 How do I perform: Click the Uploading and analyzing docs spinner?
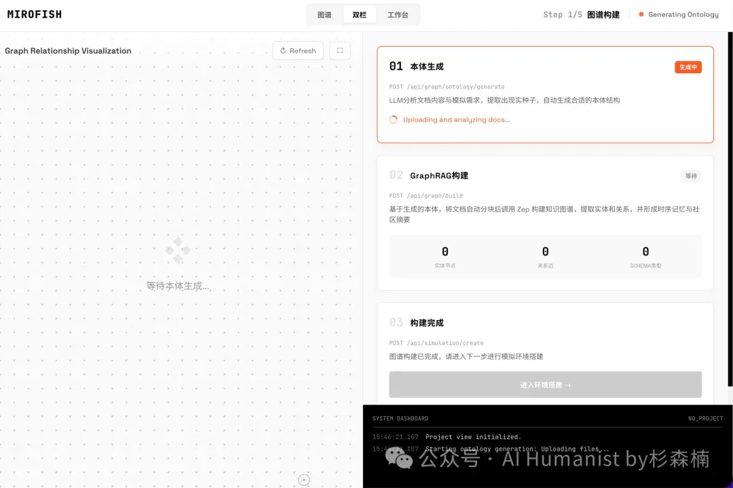[394, 119]
